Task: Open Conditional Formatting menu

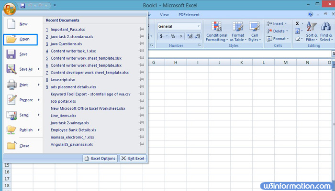Action: tap(217, 32)
